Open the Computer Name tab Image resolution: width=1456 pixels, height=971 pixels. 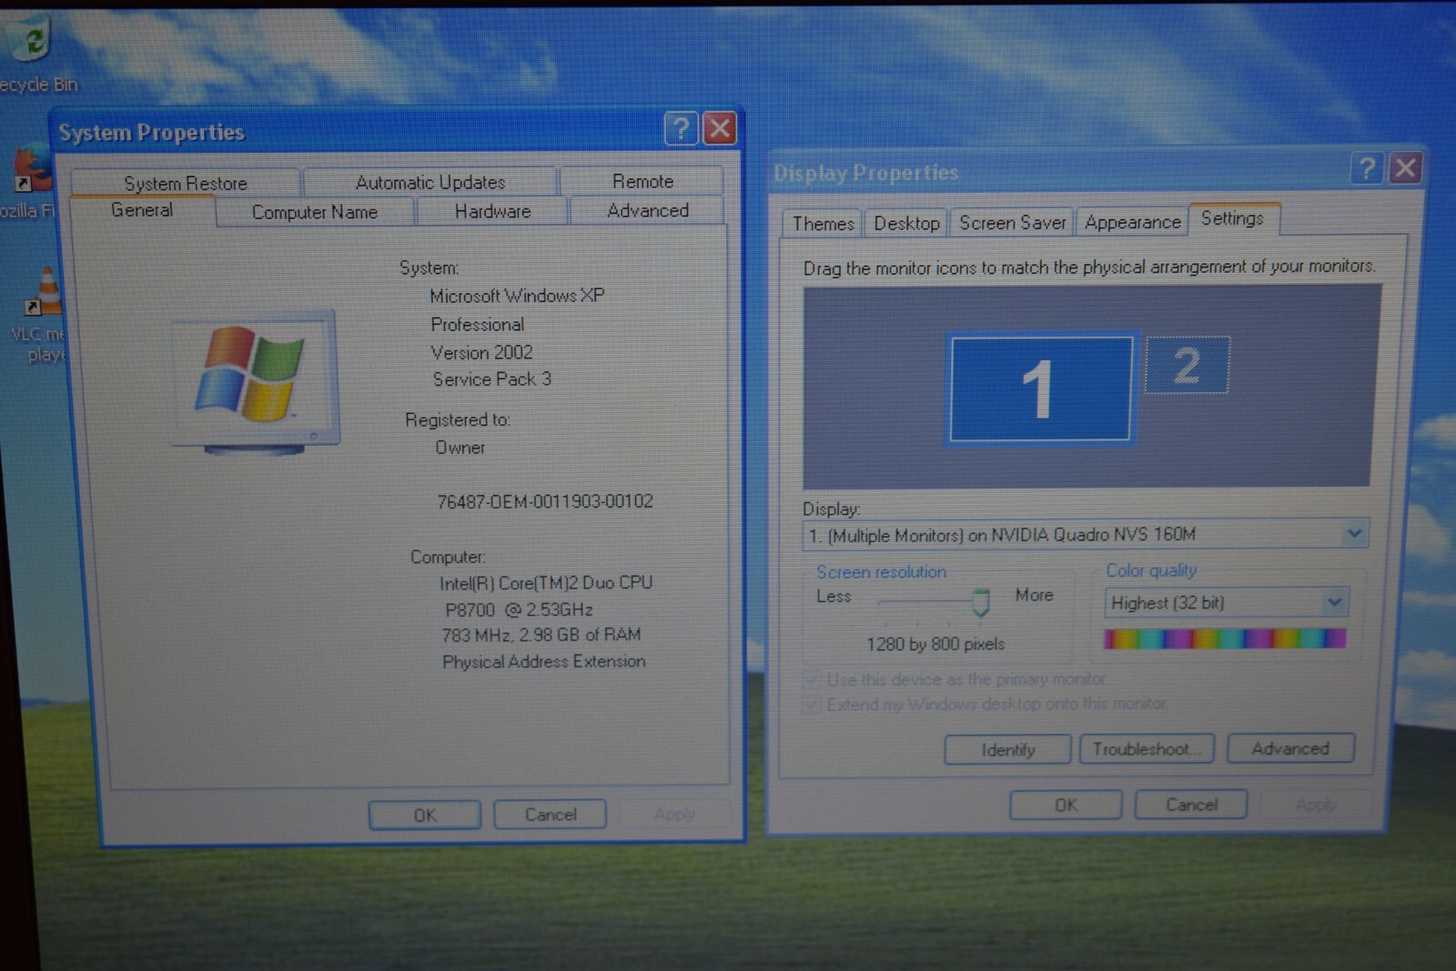[x=315, y=212]
